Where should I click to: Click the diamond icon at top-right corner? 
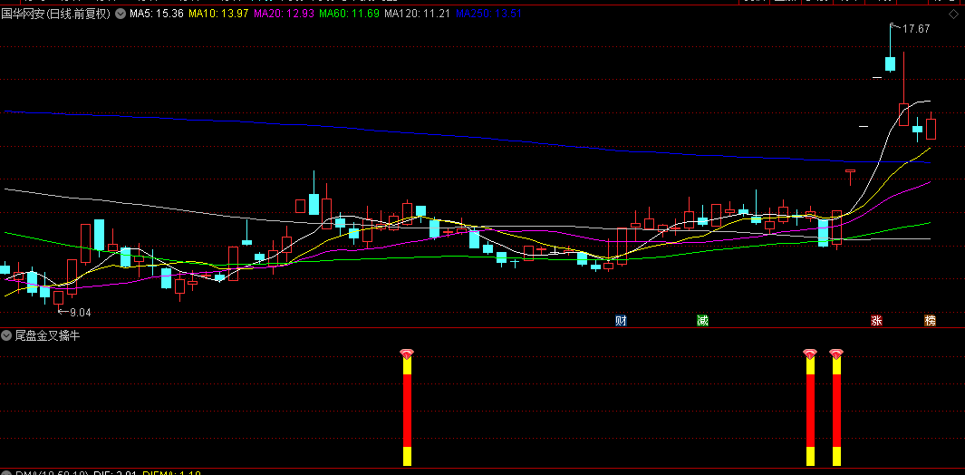tap(954, 14)
